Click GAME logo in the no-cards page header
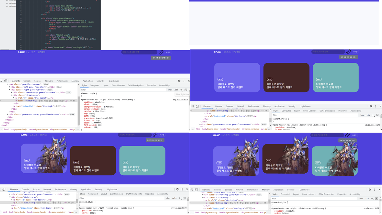 click(x=21, y=52)
